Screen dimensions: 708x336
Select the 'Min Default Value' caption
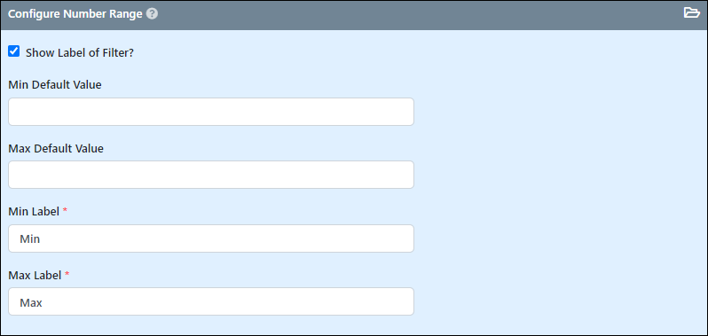(55, 84)
